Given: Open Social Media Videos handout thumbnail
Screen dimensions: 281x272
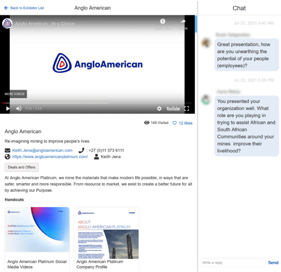Looking at the screenshot, I should (x=37, y=230).
